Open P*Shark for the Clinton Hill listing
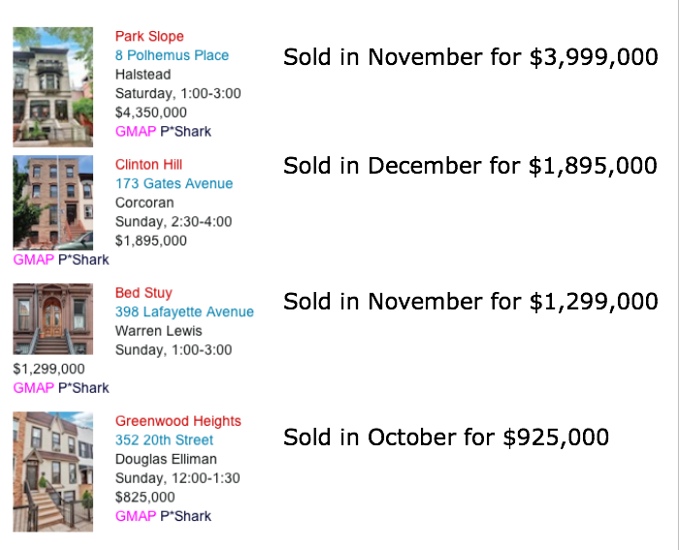Image resolution: width=679 pixels, height=550 pixels. click(x=83, y=259)
